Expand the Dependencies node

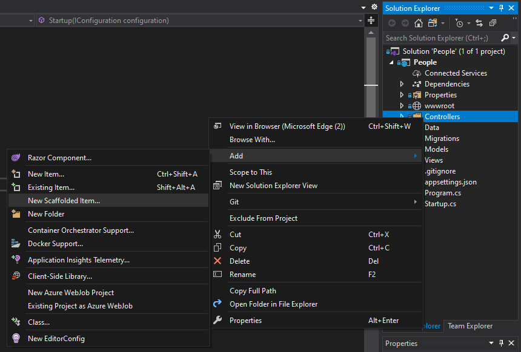402,84
